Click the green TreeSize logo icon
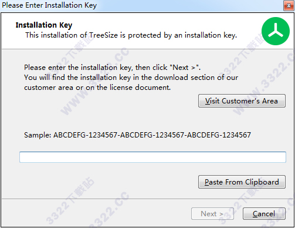 (276, 31)
